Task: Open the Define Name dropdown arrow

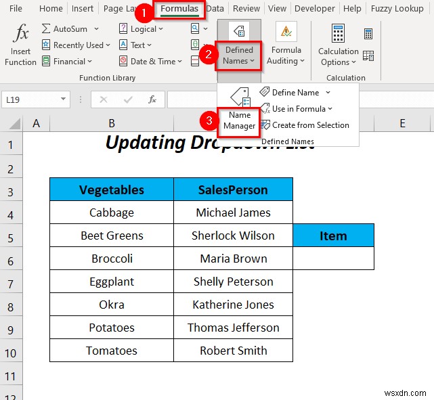Action: pos(328,92)
